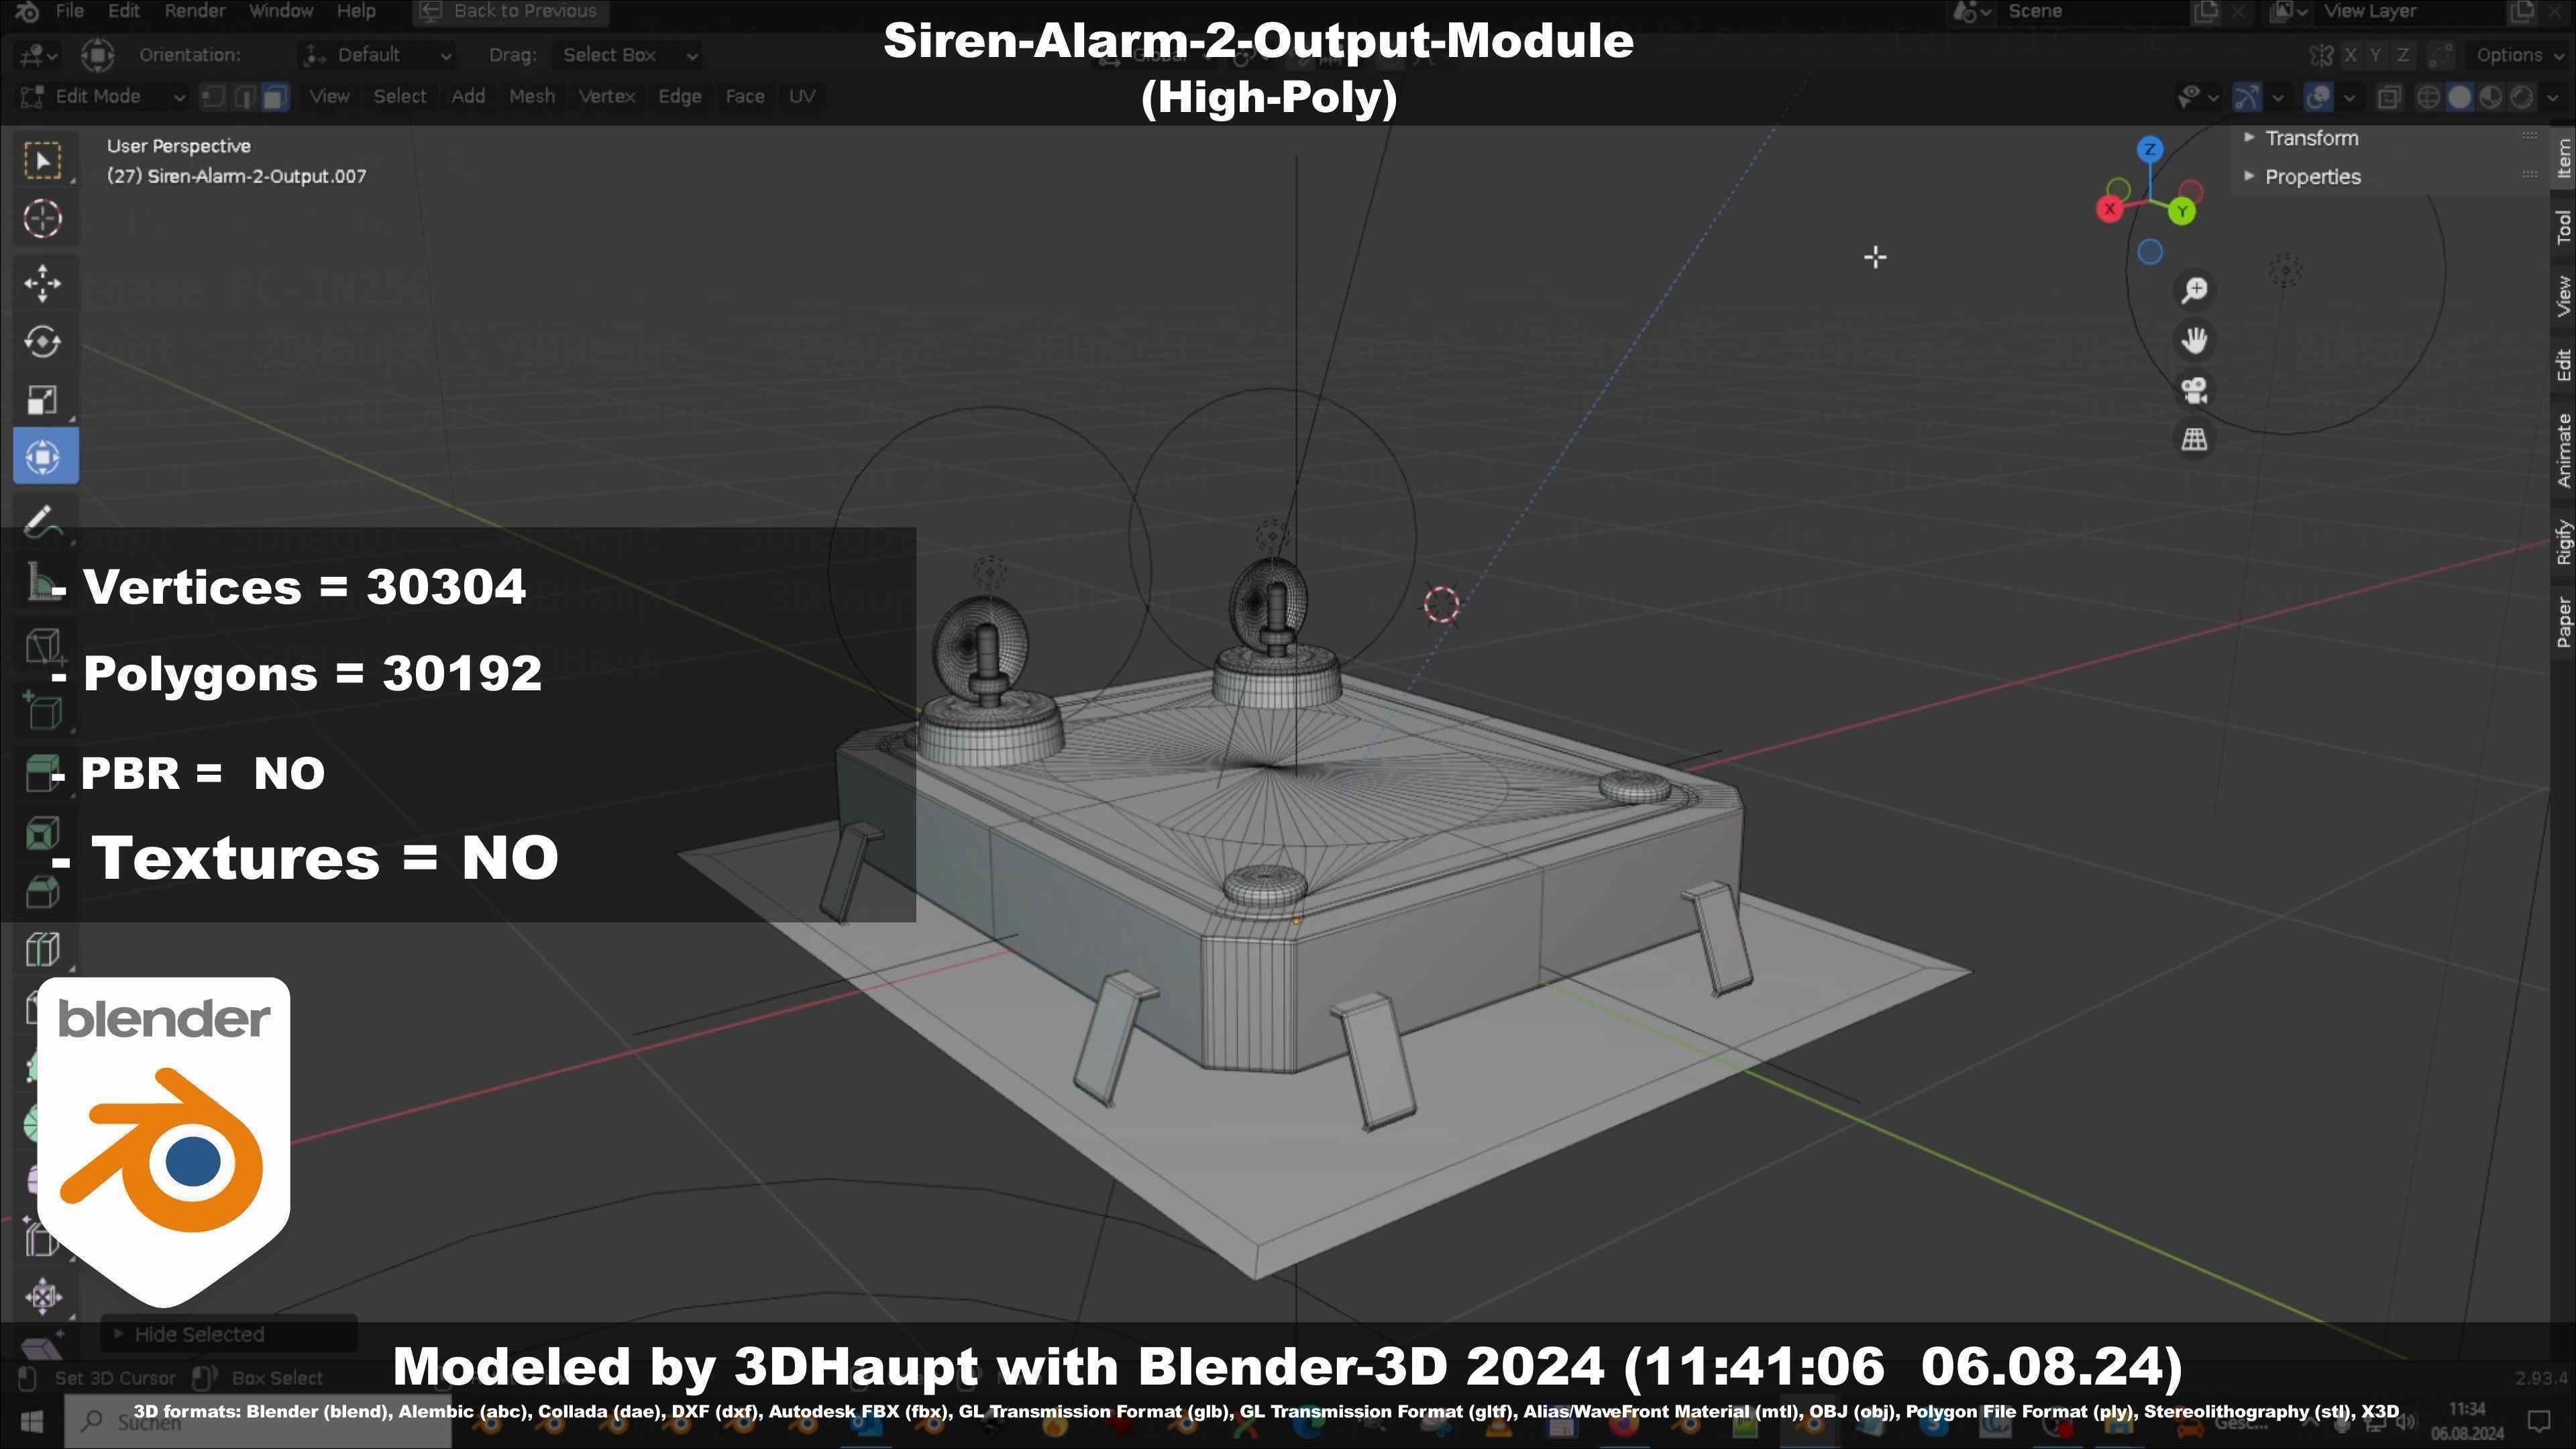Click the green Y axis on gizmo
The image size is (2576, 1449).
coord(2181,211)
